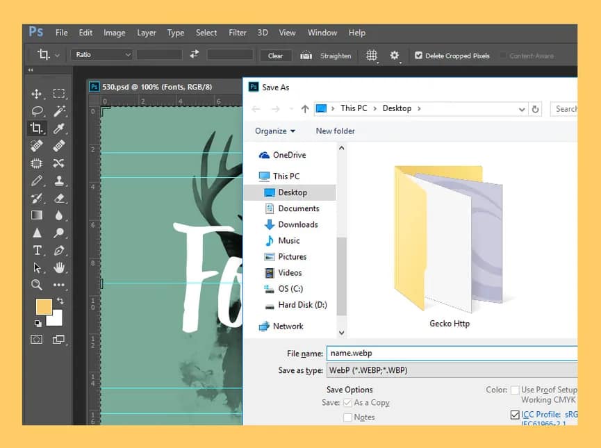Screen dimensions: 601x448
Task: Select the Eyedropper tool
Action: [x=59, y=128]
